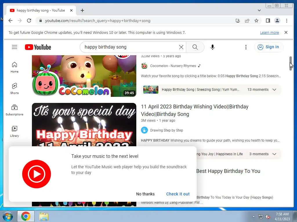This screenshot has width=297, height=222.
Task: Open the 11 April 2023 Birthday video title
Action: coord(195,110)
